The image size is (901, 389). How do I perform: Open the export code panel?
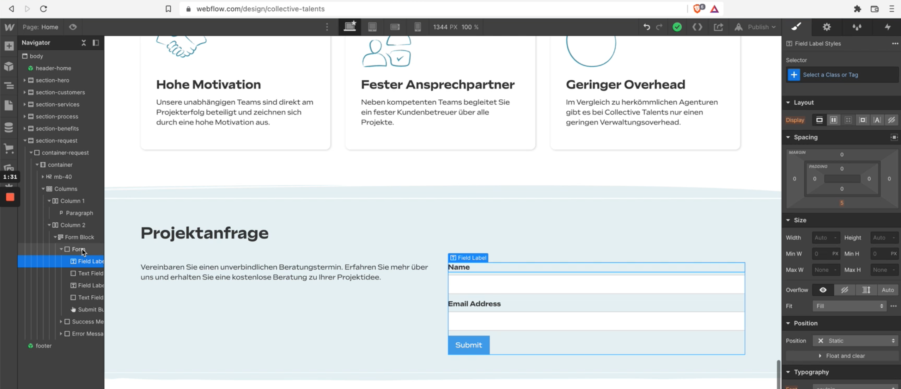click(697, 27)
